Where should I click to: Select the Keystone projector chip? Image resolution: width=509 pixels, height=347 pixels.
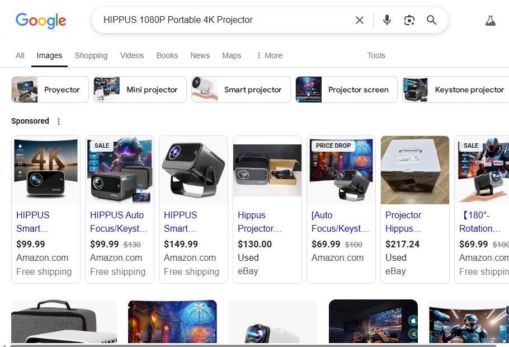click(x=455, y=90)
